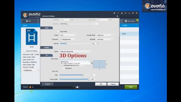This screenshot has width=181, height=102.
Task: Click the Volume percentage field
Action: [x=94, y=44]
